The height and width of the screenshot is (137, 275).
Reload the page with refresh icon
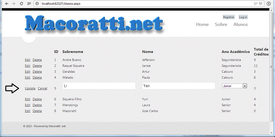point(21,3)
